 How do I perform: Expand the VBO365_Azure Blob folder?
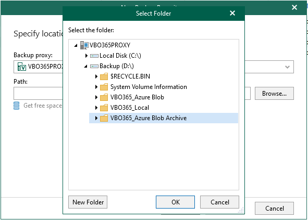point(96,97)
